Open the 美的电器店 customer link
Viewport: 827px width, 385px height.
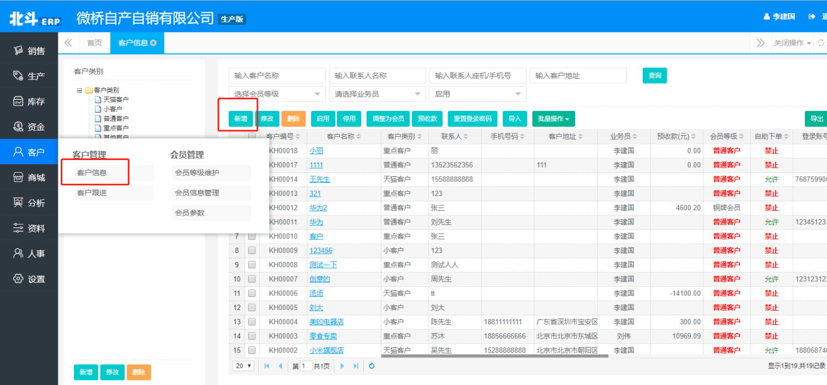326,322
